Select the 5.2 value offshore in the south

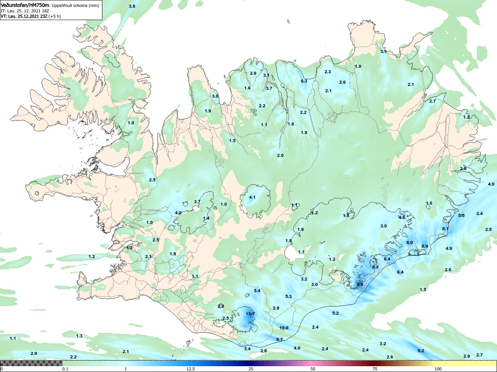pyautogui.click(x=335, y=313)
